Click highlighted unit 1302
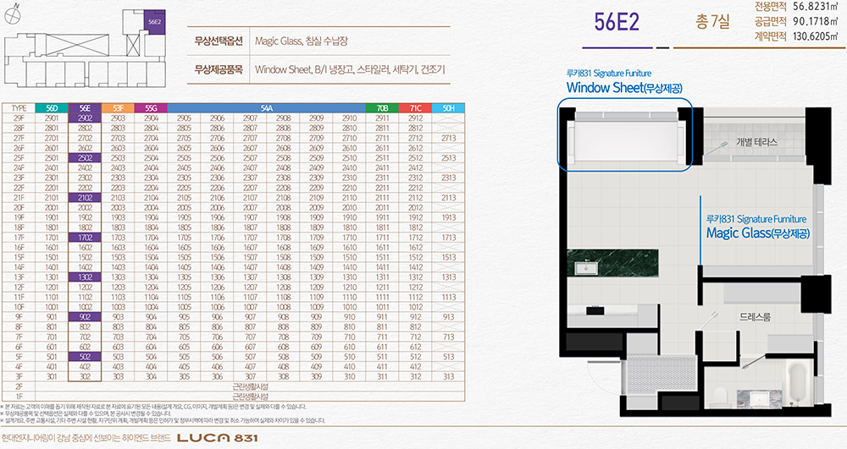Viewport: 847px width, 449px height. coord(85,277)
